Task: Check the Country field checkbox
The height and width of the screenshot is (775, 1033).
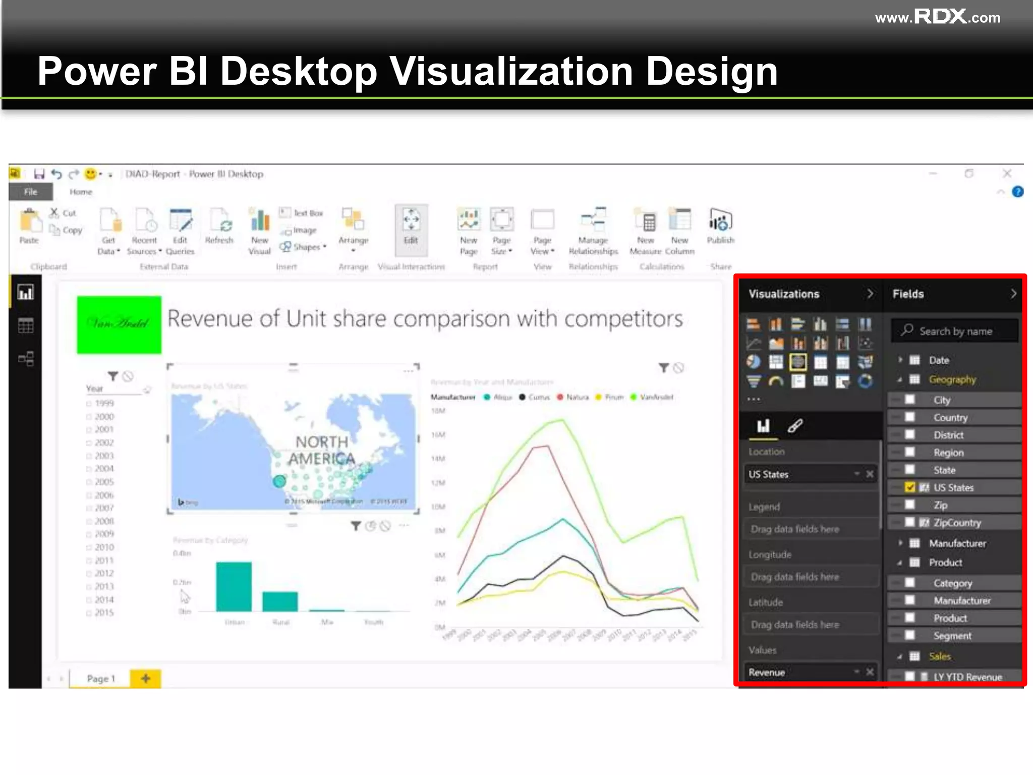Action: coord(910,417)
